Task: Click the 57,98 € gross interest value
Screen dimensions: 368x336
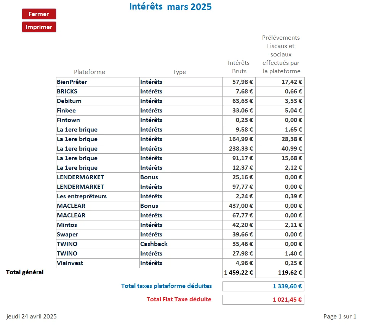Action: coord(239,82)
